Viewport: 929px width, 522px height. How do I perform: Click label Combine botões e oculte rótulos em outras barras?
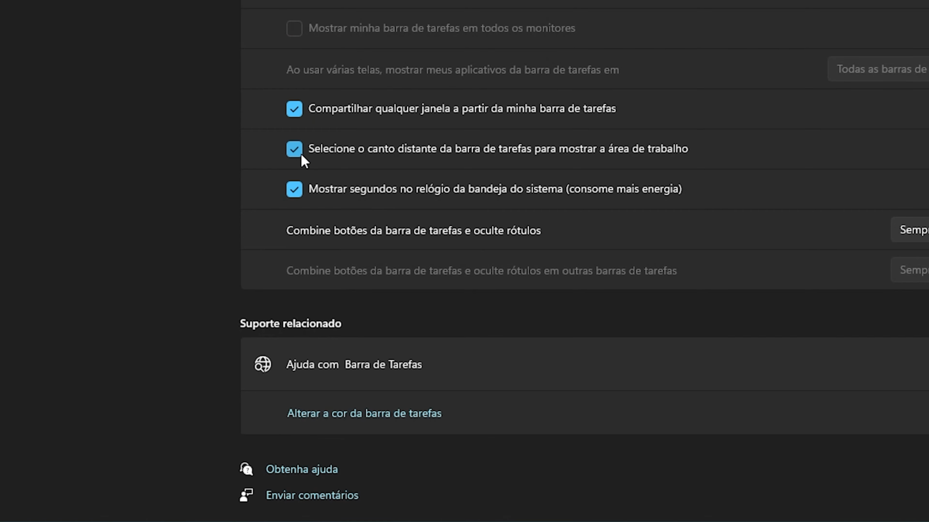pyautogui.click(x=481, y=270)
